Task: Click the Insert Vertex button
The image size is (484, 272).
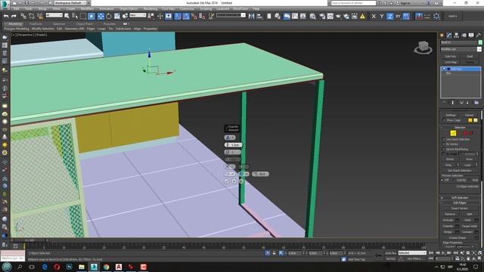Action: tap(460, 209)
